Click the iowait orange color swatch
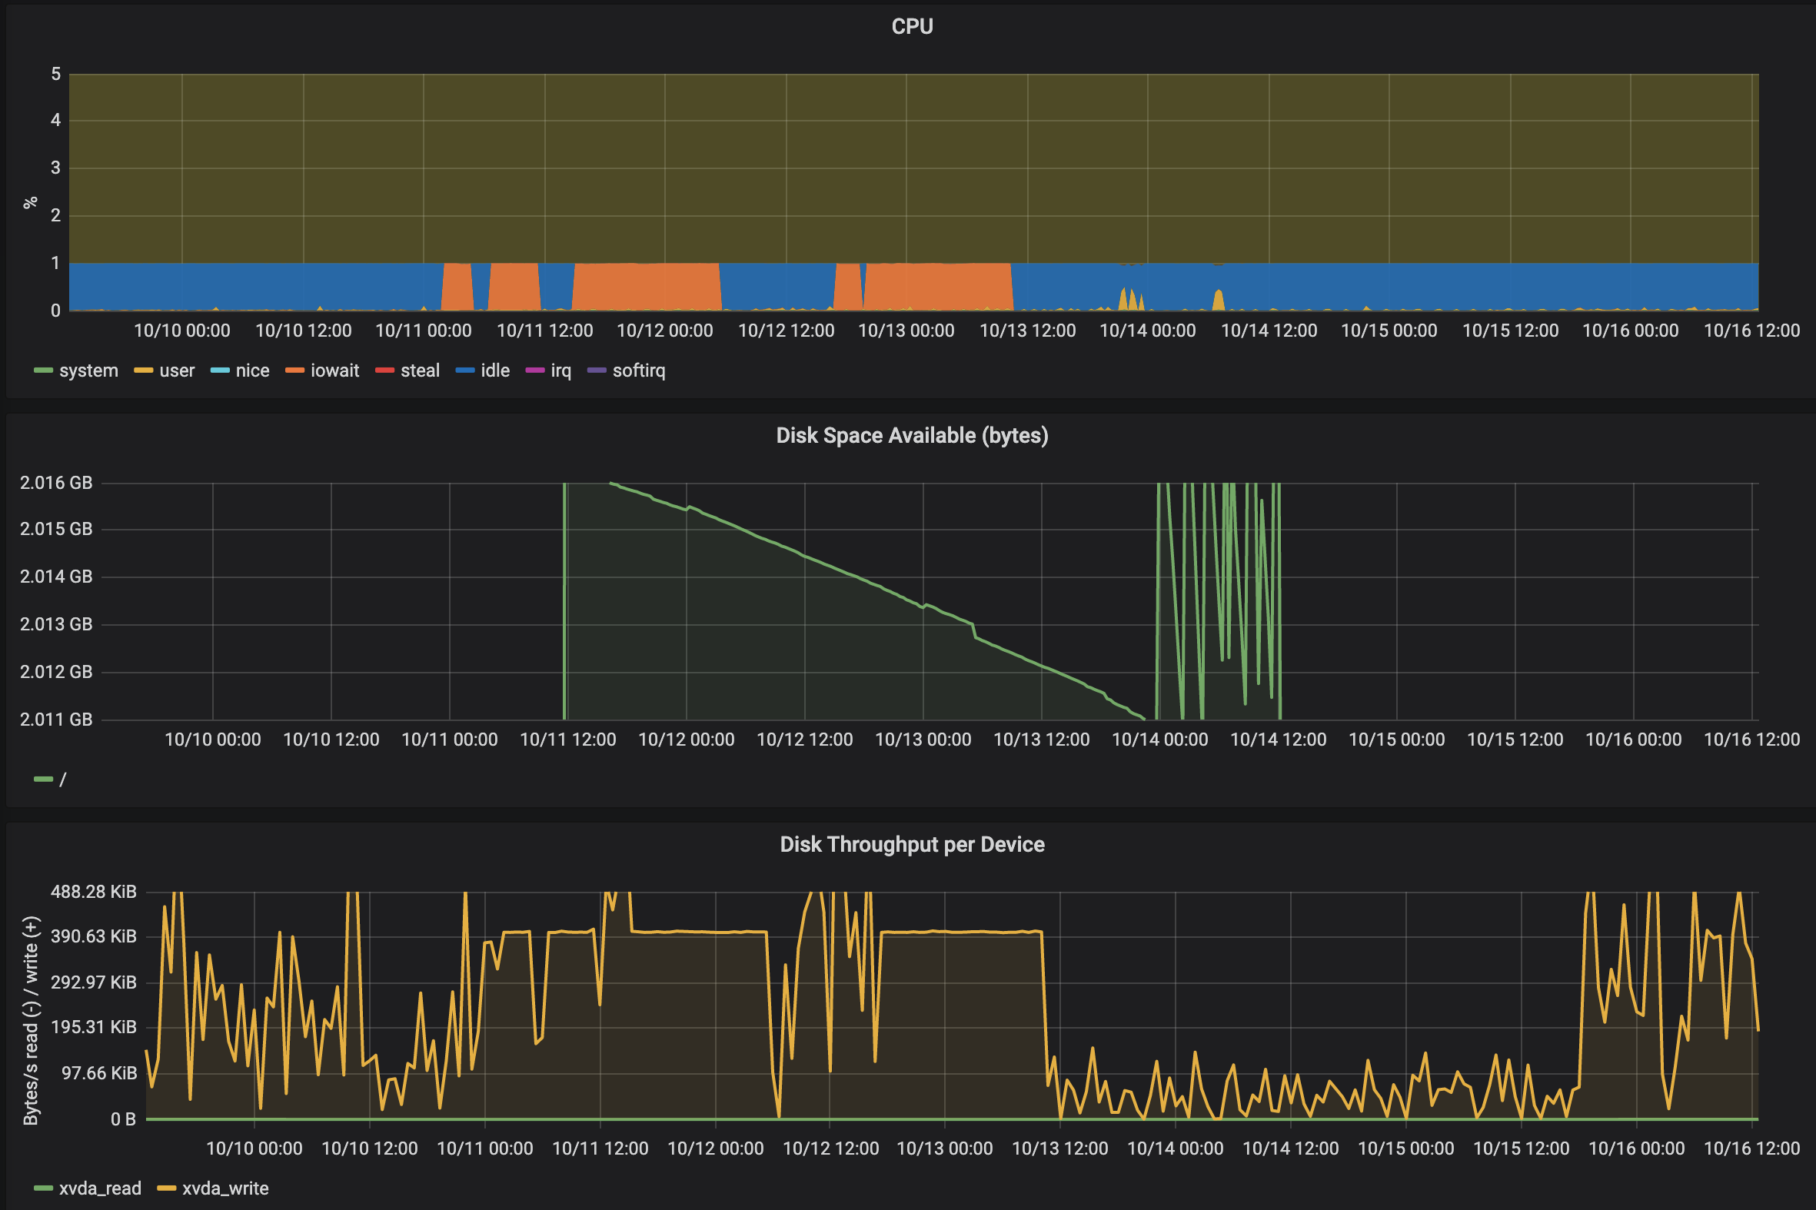The image size is (1816, 1210). [294, 371]
